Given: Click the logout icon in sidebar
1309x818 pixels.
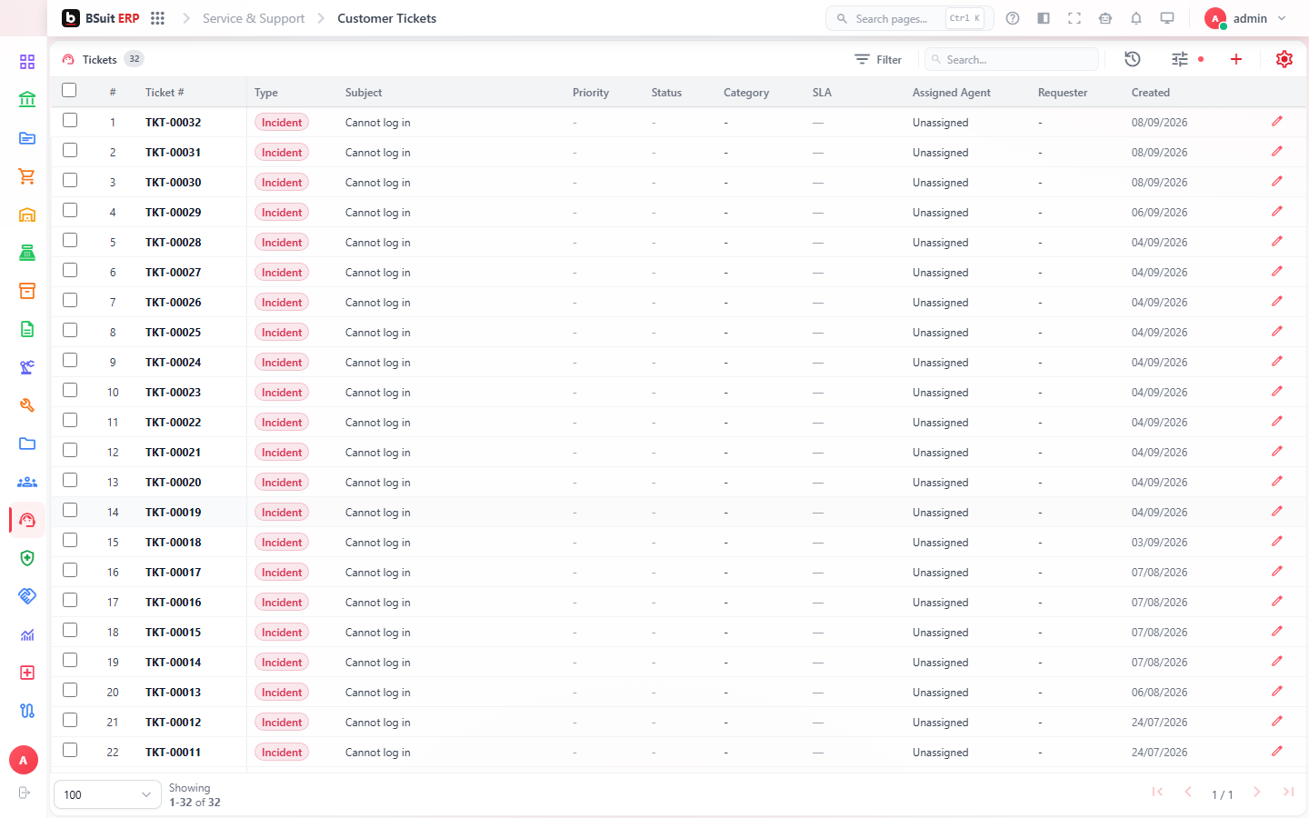Looking at the screenshot, I should (25, 793).
